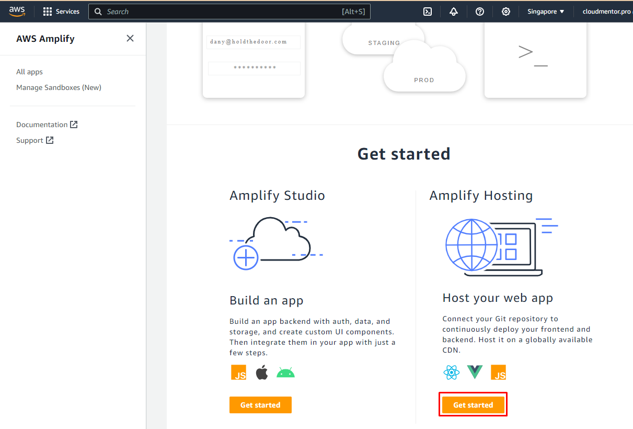Screen dimensions: 633x429
Task: Open the Services grid menu
Action: point(61,12)
